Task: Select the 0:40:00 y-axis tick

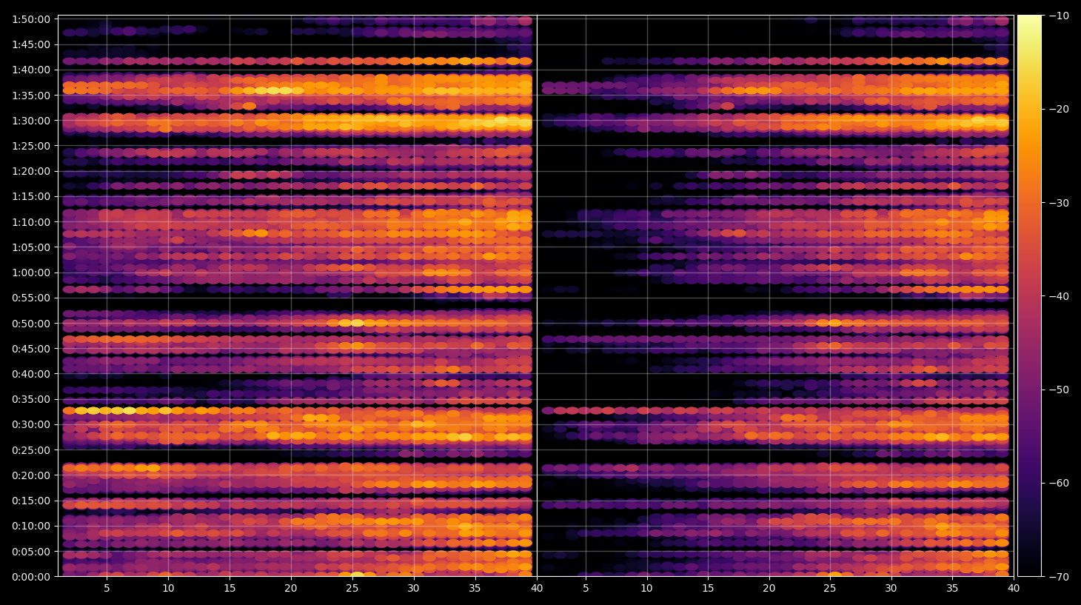Action: (x=31, y=374)
